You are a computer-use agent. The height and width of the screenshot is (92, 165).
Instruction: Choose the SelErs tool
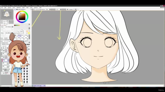(x=27, y=39)
